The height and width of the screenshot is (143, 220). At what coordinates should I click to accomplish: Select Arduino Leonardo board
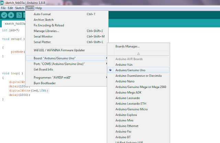tap(139, 98)
